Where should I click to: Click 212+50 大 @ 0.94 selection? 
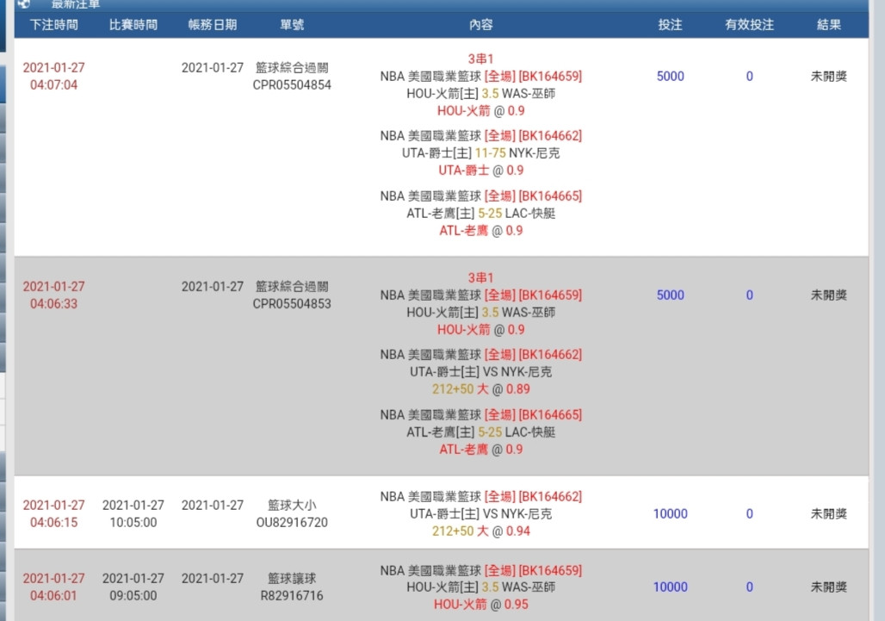pos(481,531)
